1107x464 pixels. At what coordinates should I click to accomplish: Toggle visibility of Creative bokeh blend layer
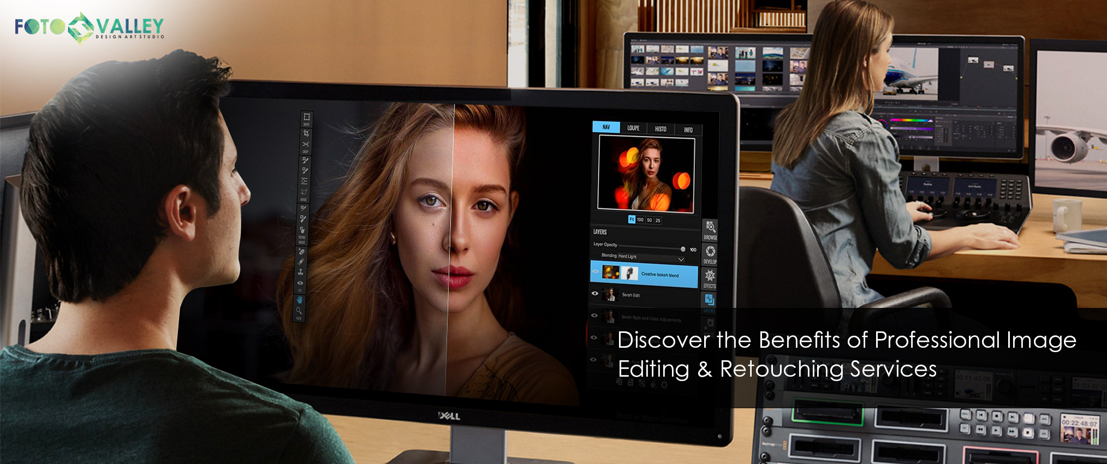[x=596, y=271]
